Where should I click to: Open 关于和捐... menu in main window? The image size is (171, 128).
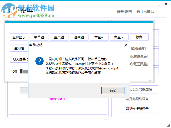pyautogui.click(x=145, y=11)
